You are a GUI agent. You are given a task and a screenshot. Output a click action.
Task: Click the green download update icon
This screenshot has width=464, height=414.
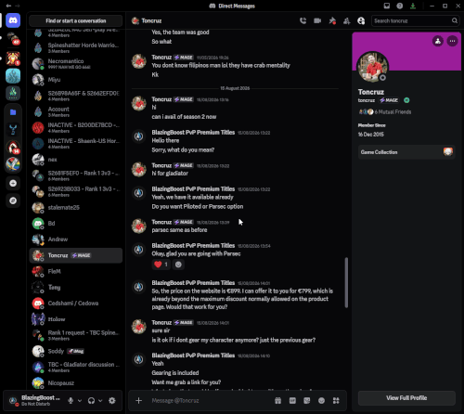tap(413, 6)
